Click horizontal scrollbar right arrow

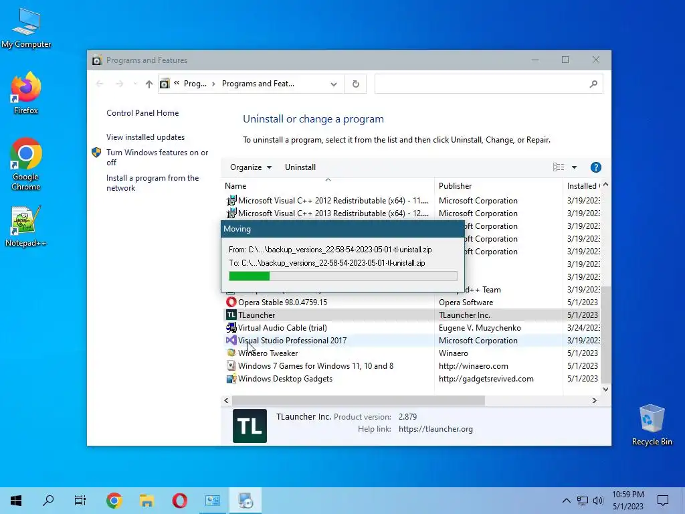click(x=594, y=400)
